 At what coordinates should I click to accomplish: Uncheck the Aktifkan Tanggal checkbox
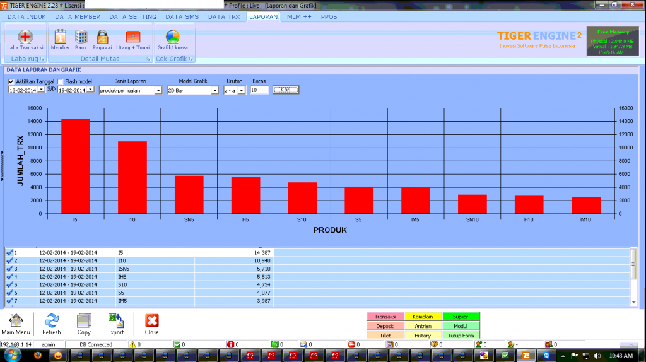tap(11, 81)
